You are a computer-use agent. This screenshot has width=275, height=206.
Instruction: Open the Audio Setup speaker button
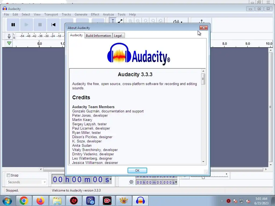[178, 21]
